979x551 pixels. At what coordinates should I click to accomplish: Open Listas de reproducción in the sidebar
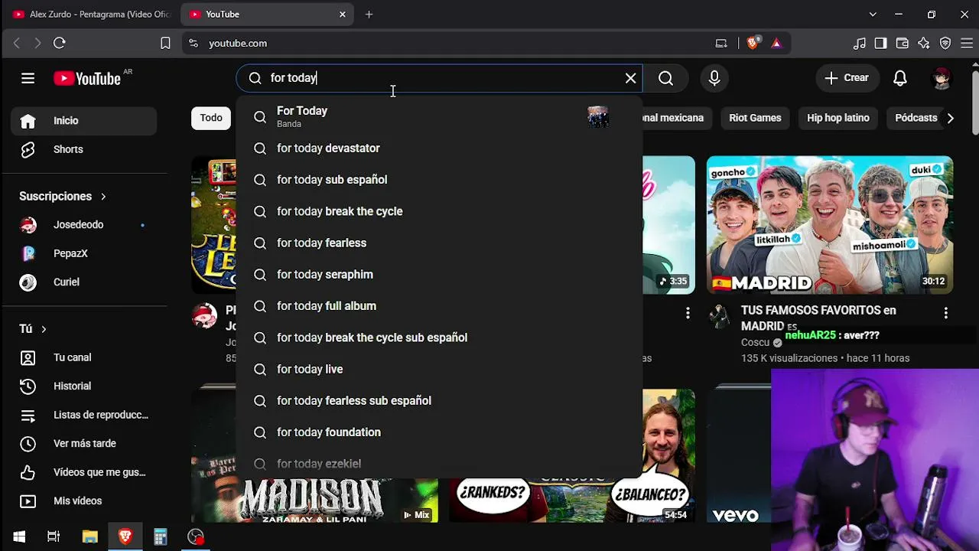tap(83, 415)
